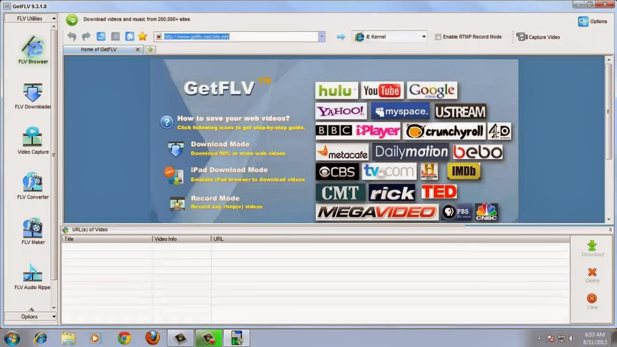
Task: Enable RTMP Record Mode checkbox
Action: (x=438, y=37)
